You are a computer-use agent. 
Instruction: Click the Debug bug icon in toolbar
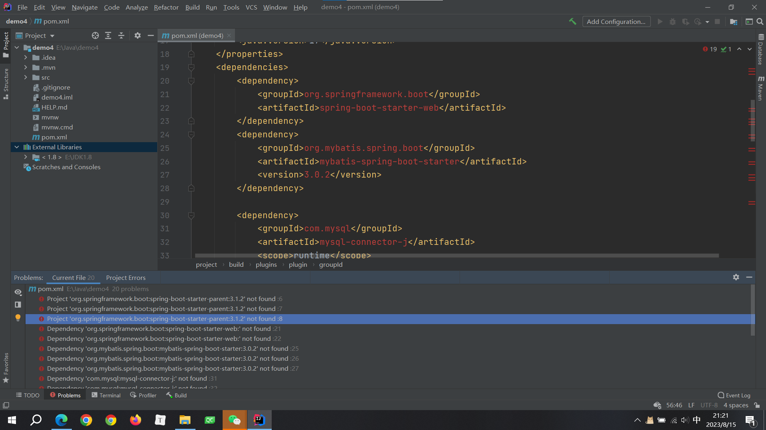coord(673,21)
